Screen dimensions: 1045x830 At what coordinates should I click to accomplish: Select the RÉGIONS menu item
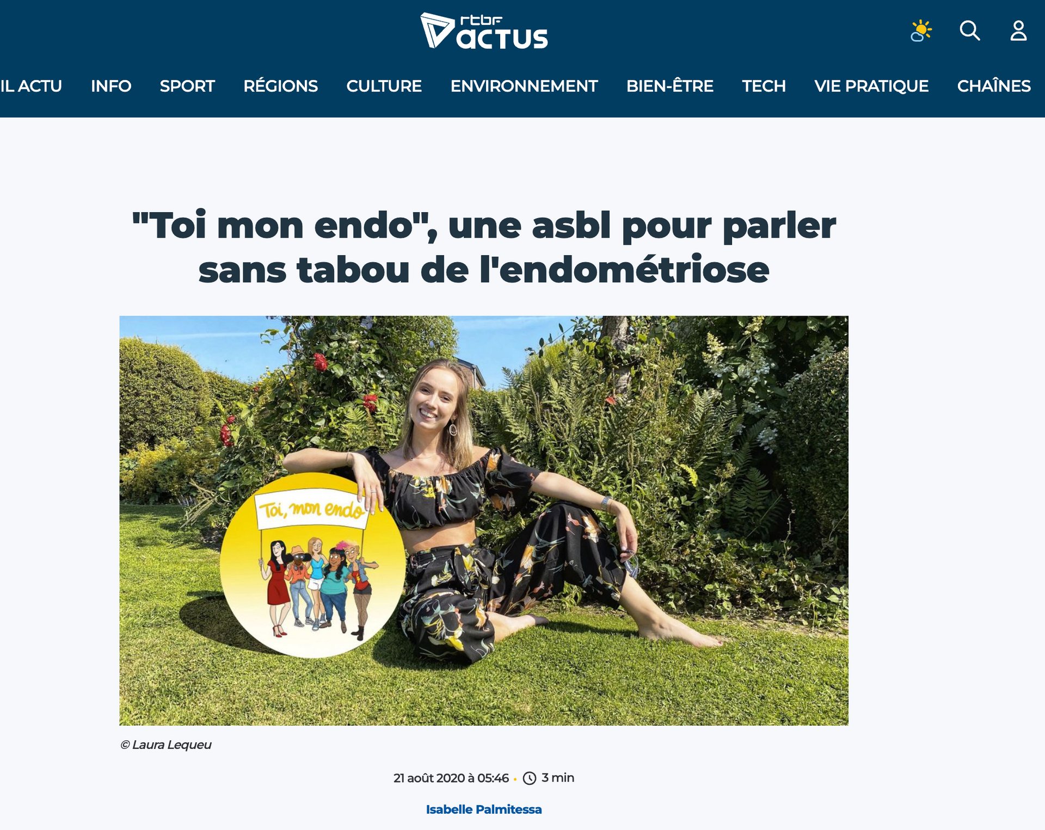280,86
